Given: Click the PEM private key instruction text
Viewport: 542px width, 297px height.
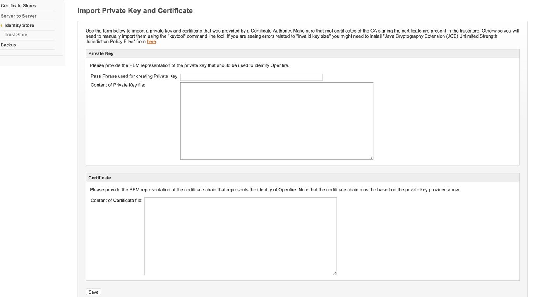Looking at the screenshot, I should (190, 65).
